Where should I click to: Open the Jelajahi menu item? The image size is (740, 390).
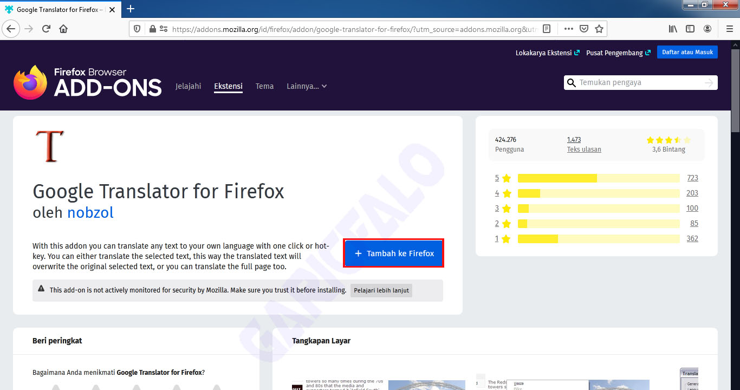(x=188, y=86)
